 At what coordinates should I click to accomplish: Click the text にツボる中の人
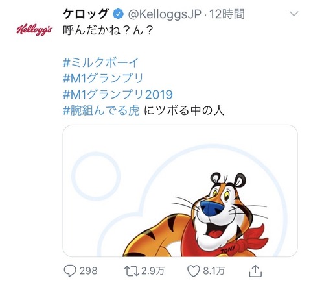coord(184,110)
